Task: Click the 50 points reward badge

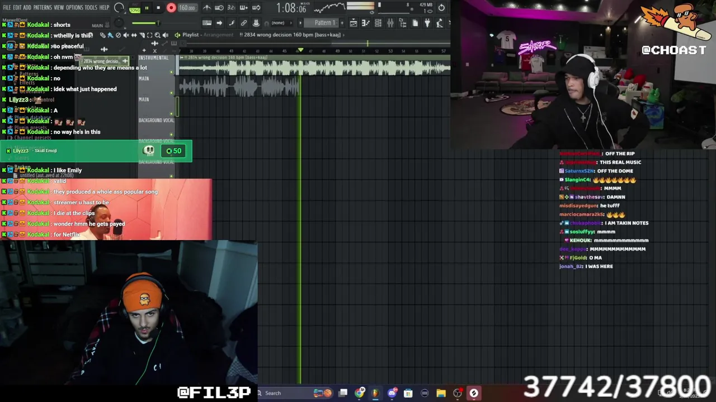Action: [174, 151]
